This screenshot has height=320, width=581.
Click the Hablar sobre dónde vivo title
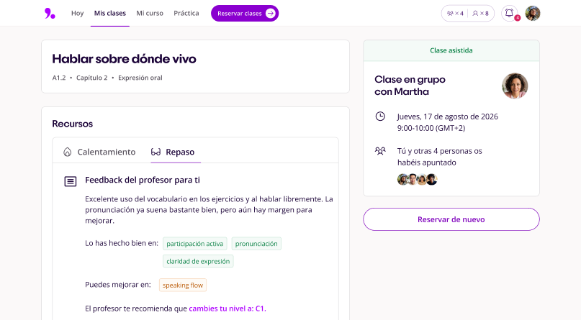124,59
